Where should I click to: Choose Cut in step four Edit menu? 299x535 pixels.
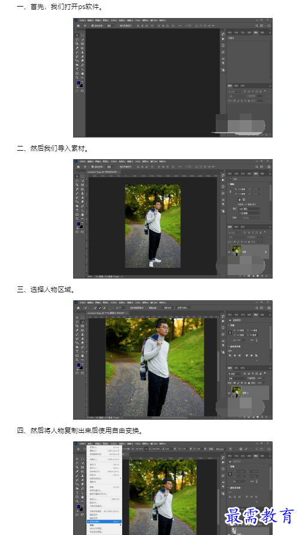[104, 465]
